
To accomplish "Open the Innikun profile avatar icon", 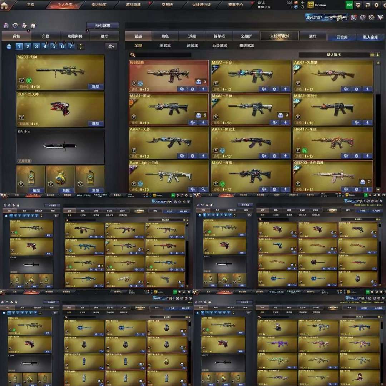I will pyautogui.click(x=311, y=5).
